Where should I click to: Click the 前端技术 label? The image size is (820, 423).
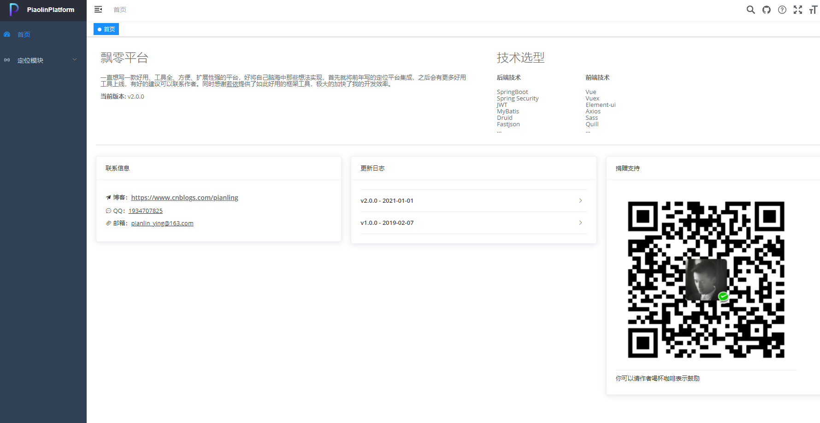597,77
